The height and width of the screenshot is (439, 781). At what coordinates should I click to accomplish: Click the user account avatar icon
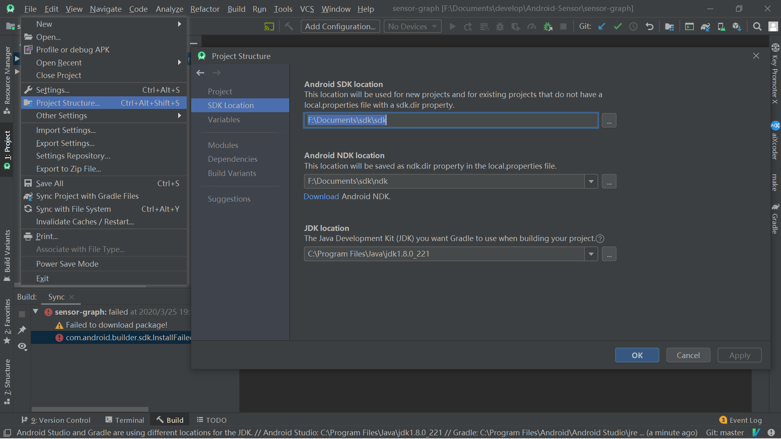coord(773,26)
